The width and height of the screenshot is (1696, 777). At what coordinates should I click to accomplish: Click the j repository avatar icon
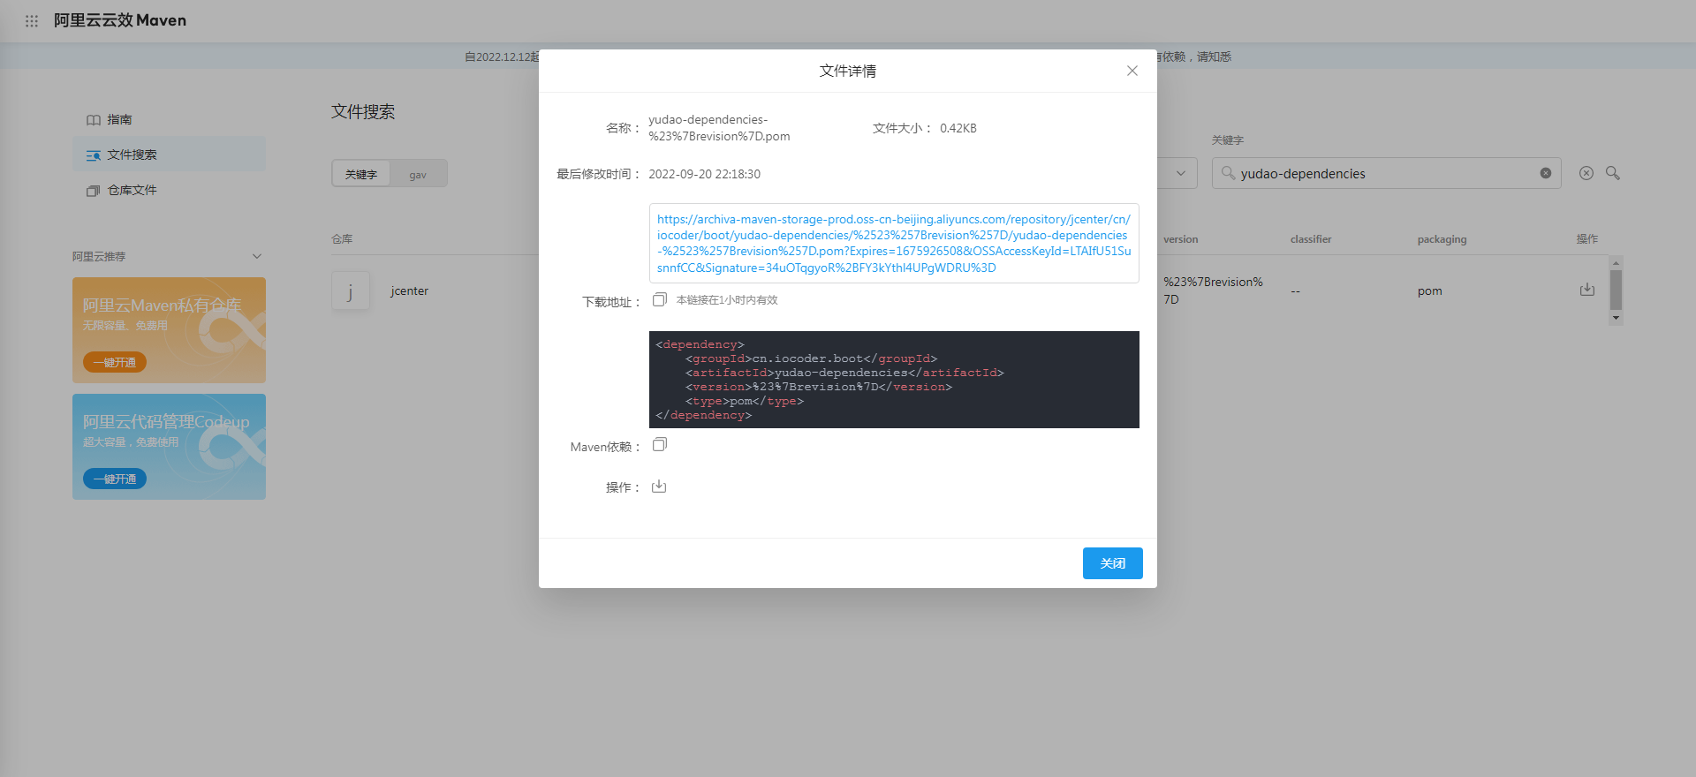350,290
